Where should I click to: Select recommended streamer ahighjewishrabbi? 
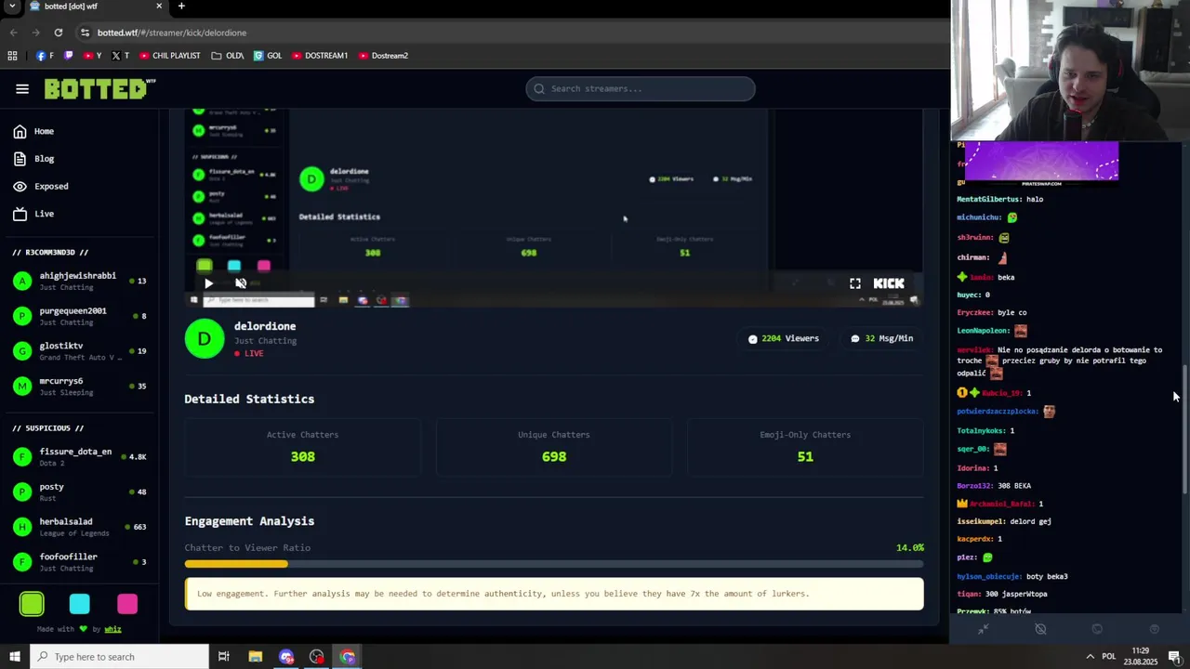click(79, 281)
